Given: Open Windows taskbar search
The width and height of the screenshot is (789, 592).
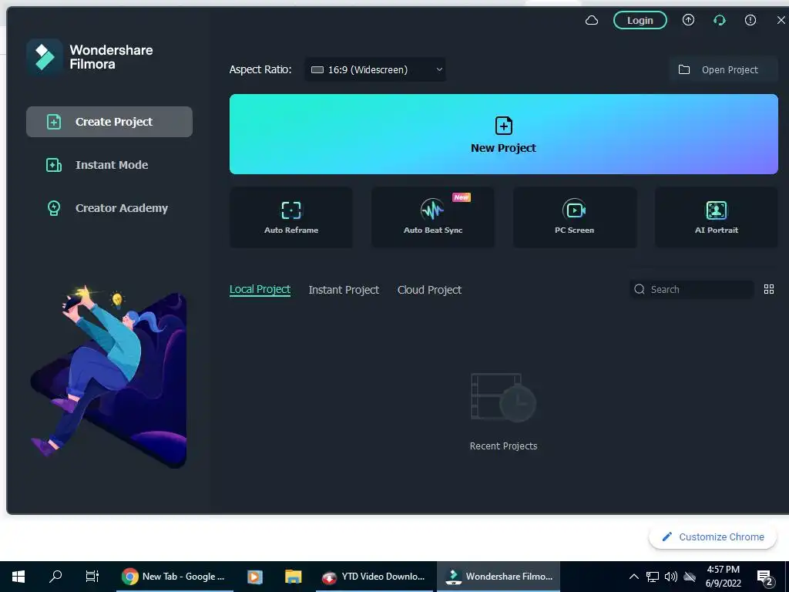Looking at the screenshot, I should coord(55,576).
